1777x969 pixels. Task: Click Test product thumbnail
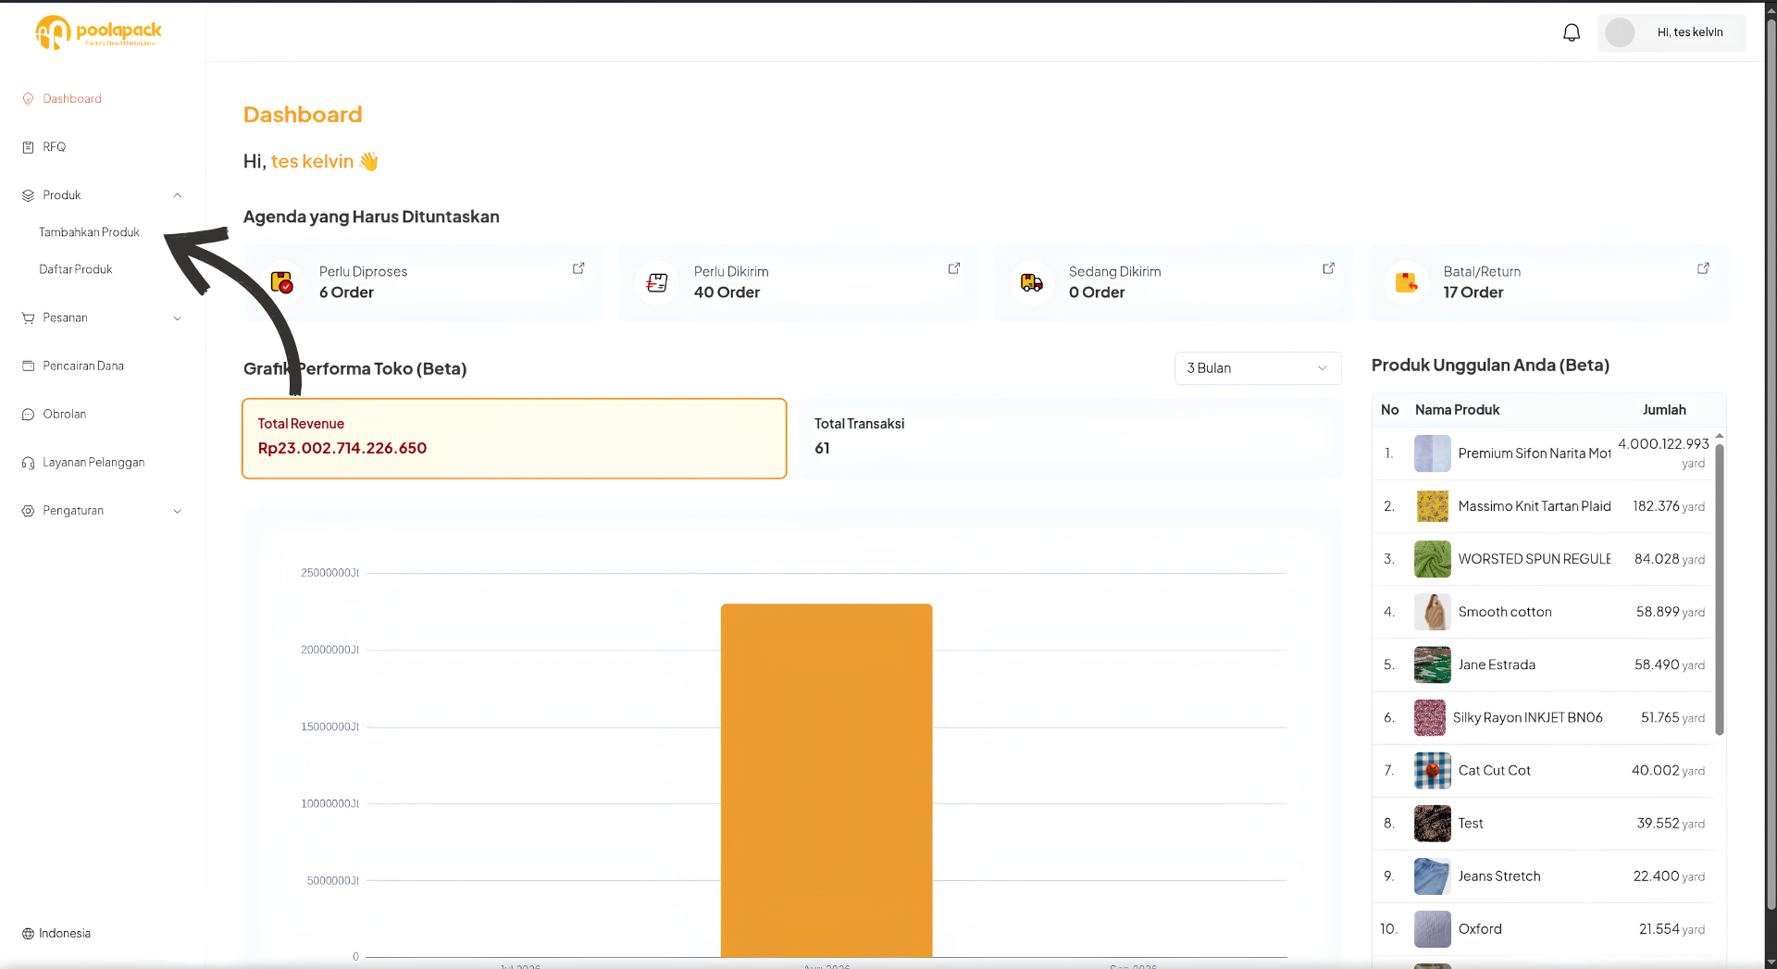1432,823
